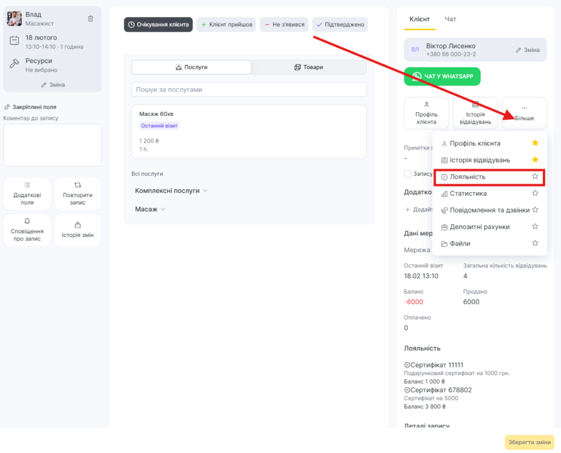Switch to the Товари tab
The height and width of the screenshot is (453, 561).
coord(308,67)
